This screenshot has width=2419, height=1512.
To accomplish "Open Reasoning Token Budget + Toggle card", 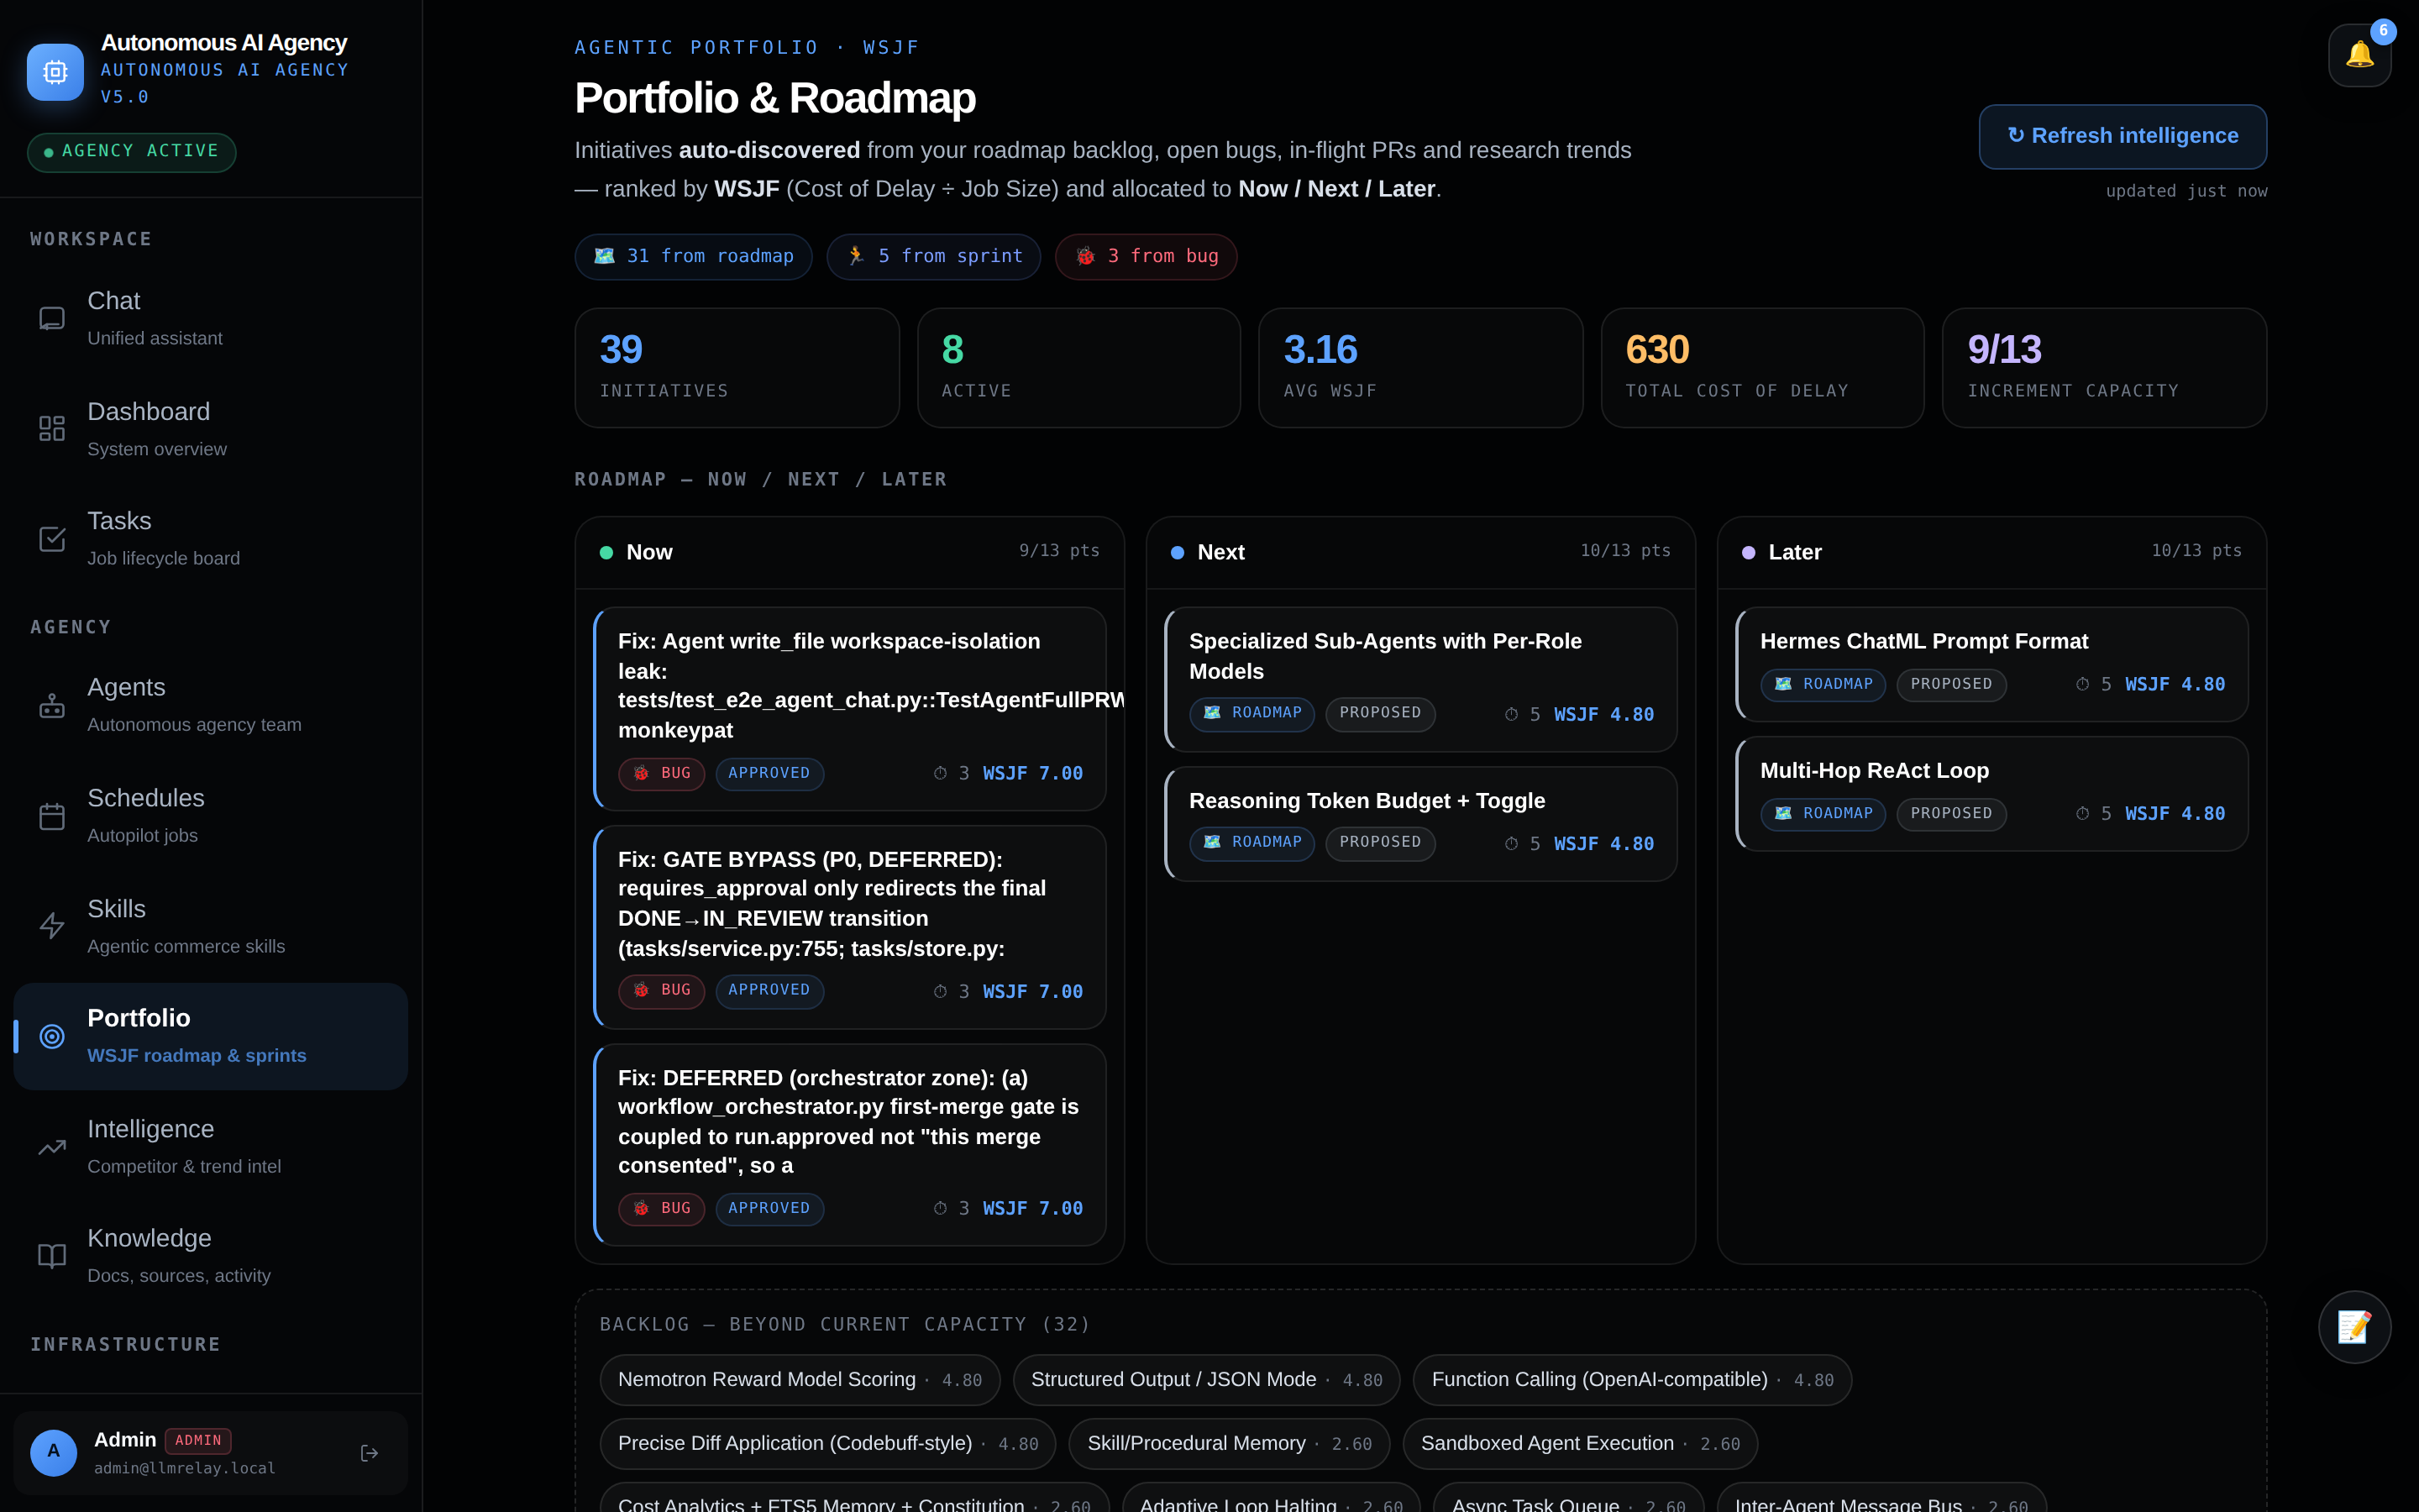I will tap(1420, 824).
